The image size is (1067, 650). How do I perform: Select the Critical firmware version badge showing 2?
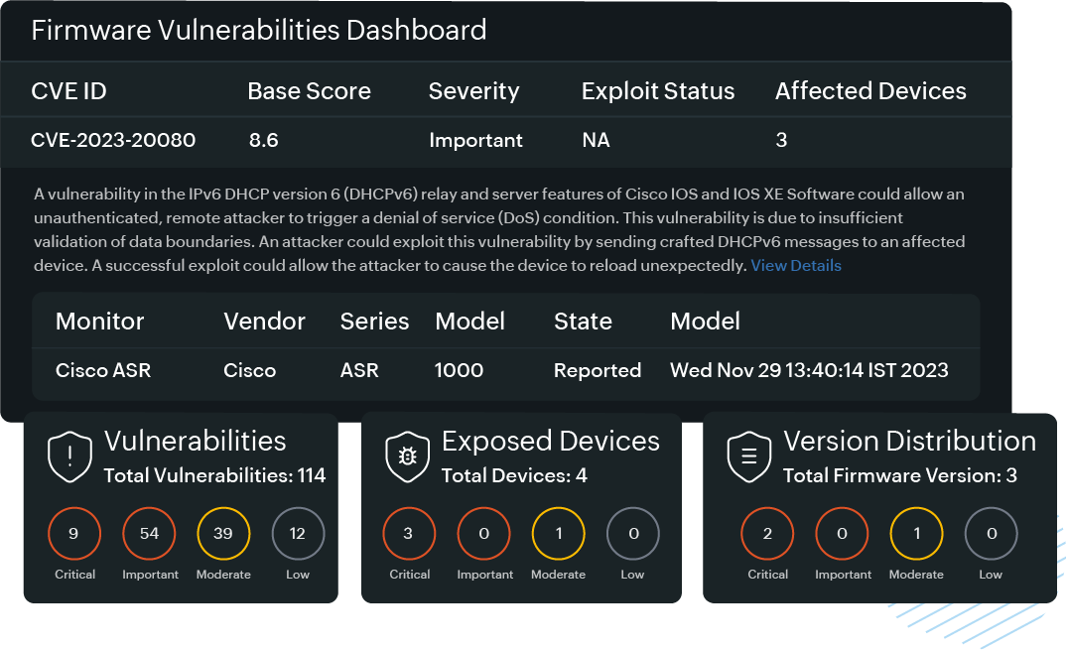pyautogui.click(x=767, y=533)
